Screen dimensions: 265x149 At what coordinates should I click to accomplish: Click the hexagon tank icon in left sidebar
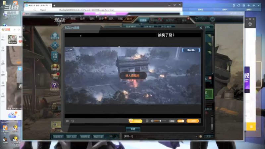pos(55,36)
